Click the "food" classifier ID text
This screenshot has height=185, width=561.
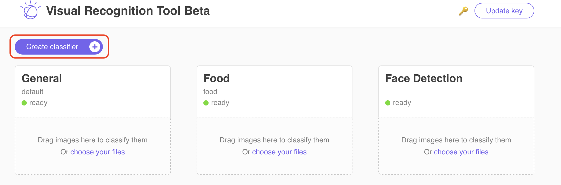(x=210, y=92)
